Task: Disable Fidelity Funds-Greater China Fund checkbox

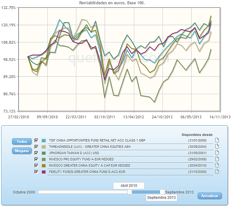Action: pyautogui.click(x=36, y=172)
